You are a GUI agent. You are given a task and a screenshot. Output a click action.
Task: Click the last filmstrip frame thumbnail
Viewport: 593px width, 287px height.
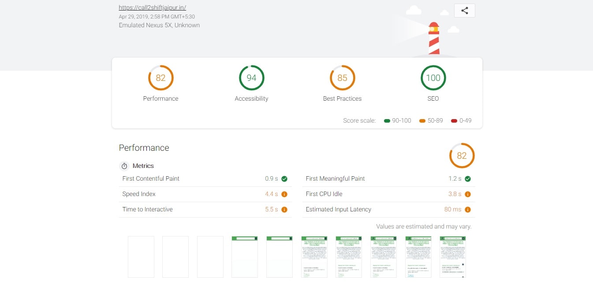[x=453, y=257]
